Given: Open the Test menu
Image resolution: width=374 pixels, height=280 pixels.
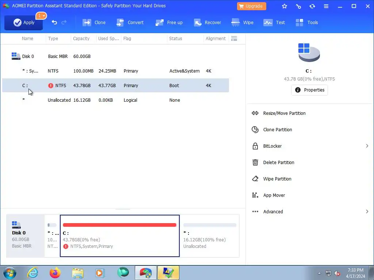Looking at the screenshot, I should [x=274, y=23].
